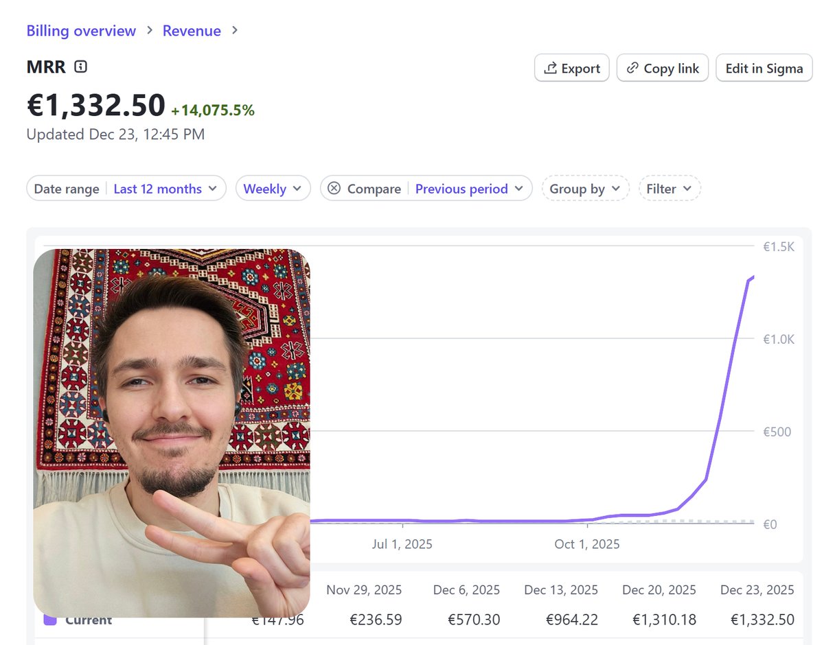Viewport: 824px width, 645px height.
Task: Click the €1.0K y-axis label
Action: [x=778, y=339]
